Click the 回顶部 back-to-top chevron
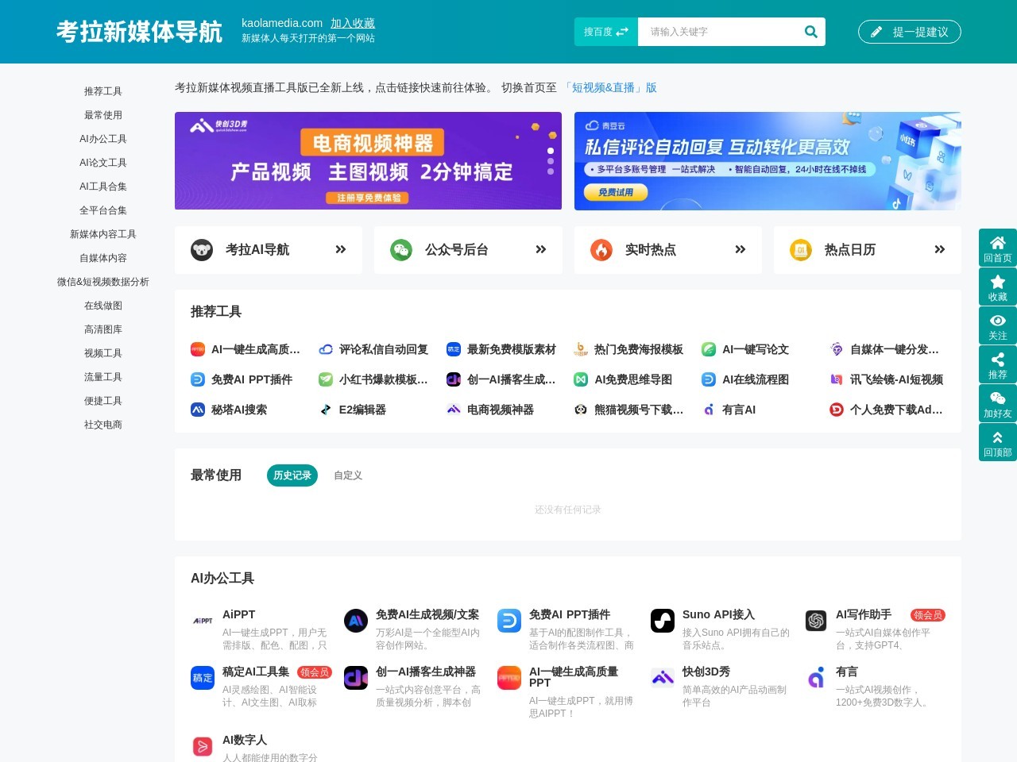This screenshot has width=1017, height=762. click(x=998, y=437)
